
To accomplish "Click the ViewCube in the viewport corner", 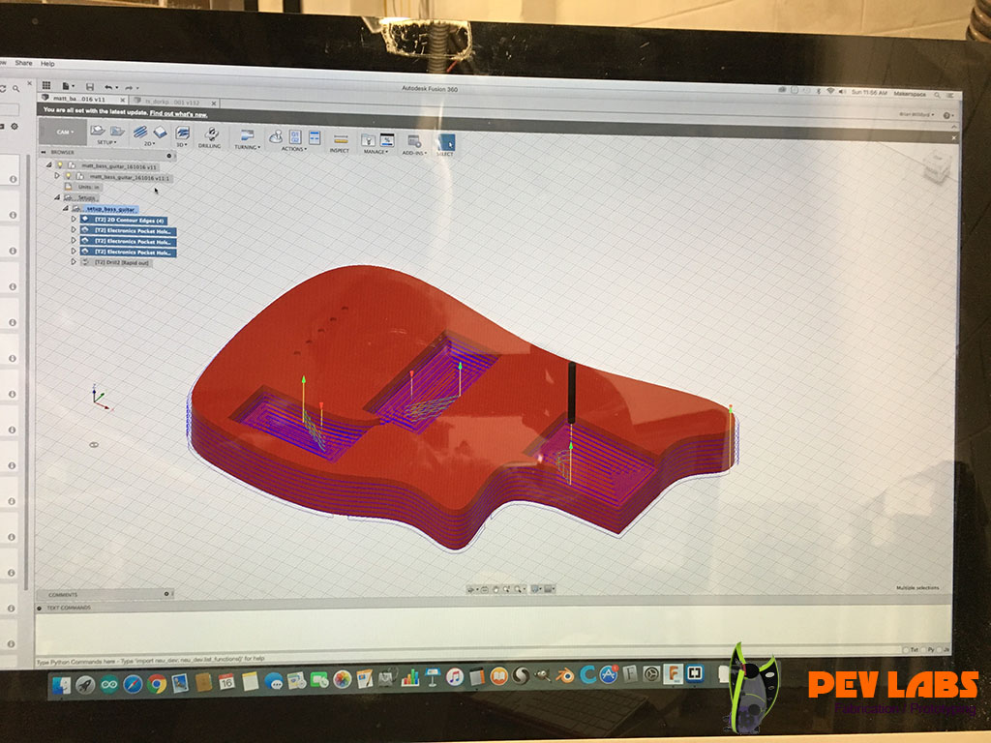I will tap(934, 167).
